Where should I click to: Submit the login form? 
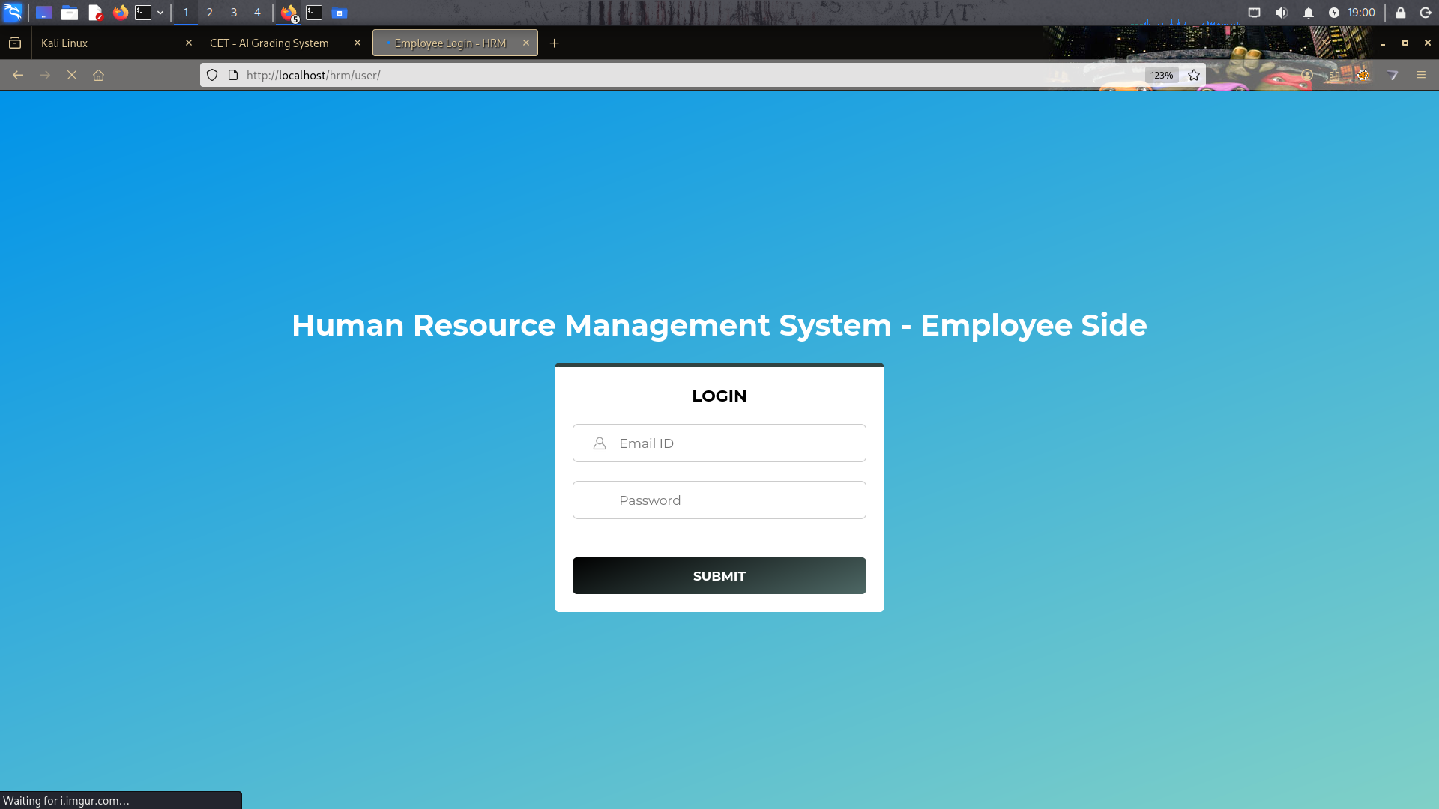(x=719, y=576)
